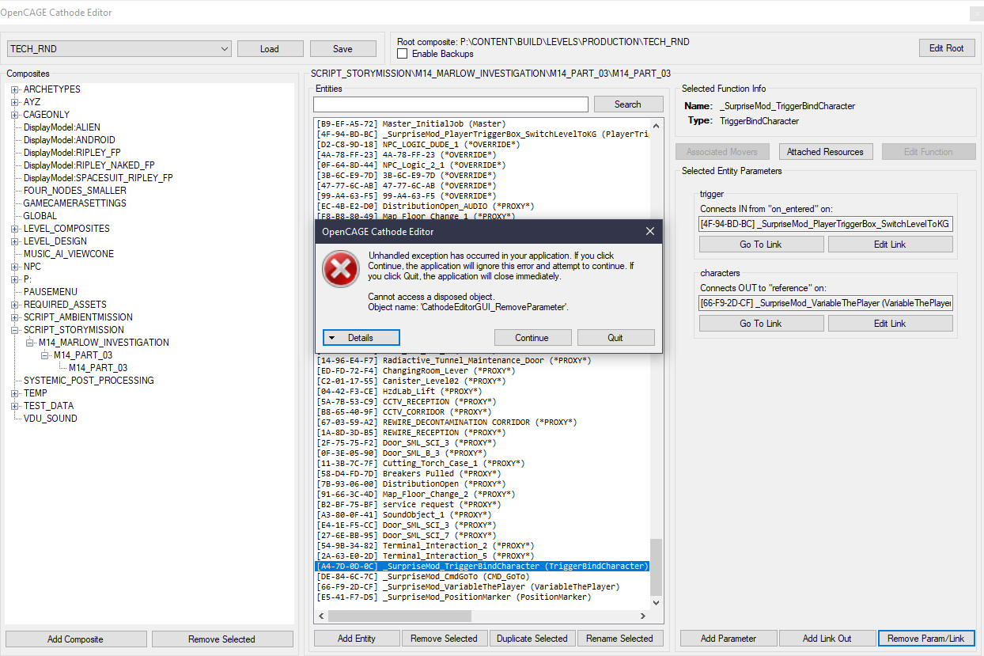Expand the Details section of the error dialog
984x656 pixels.
[361, 337]
